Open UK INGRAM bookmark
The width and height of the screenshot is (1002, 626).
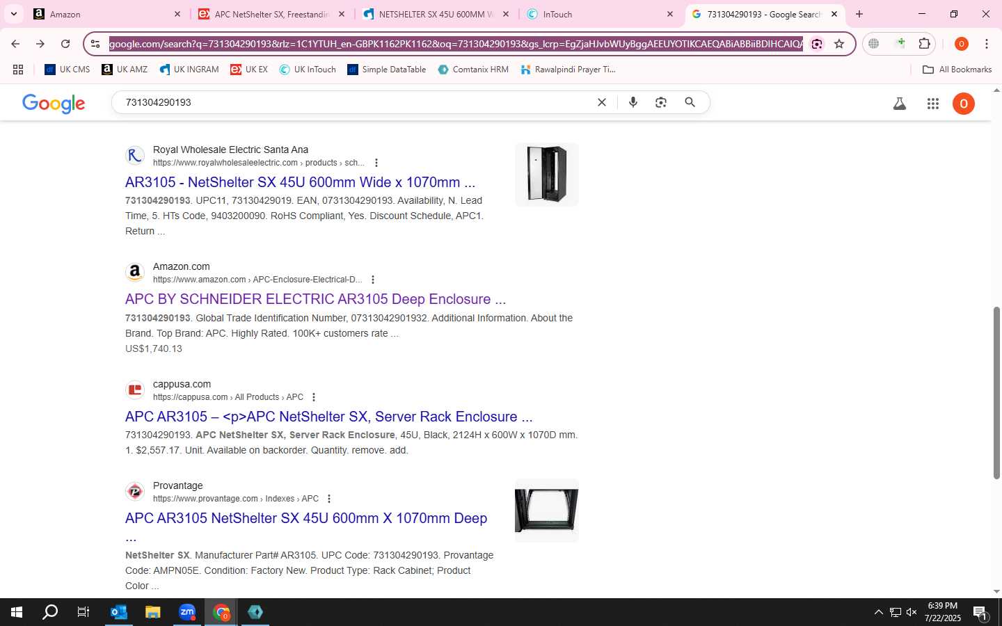(189, 70)
